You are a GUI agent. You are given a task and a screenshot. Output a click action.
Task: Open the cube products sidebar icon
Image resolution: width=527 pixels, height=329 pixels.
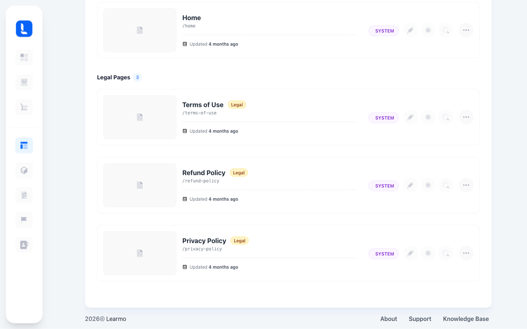click(24, 170)
